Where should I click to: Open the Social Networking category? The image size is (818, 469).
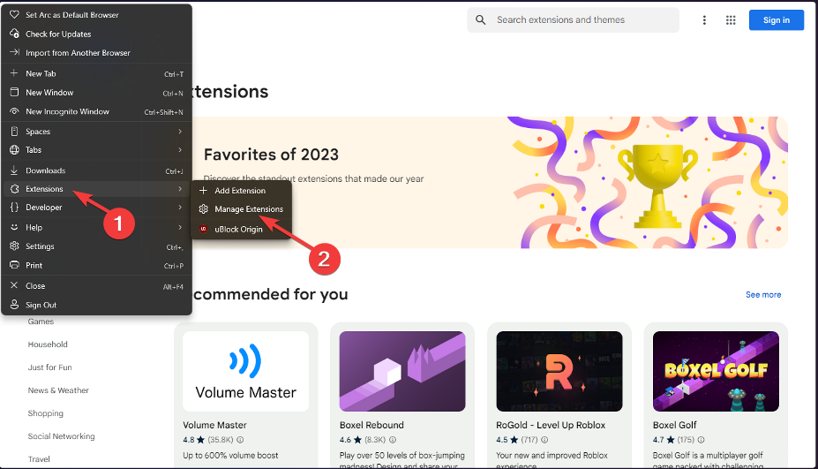(x=61, y=436)
